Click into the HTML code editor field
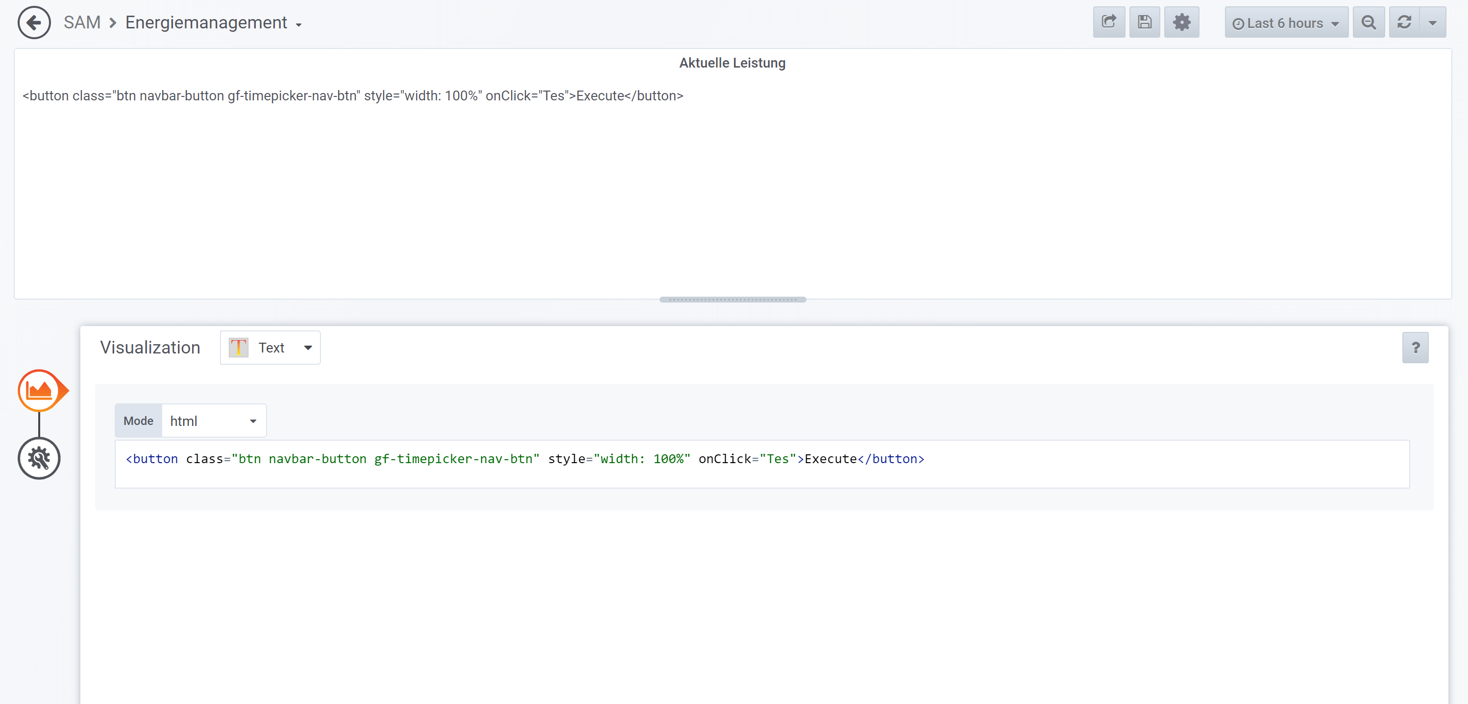 [x=761, y=464]
